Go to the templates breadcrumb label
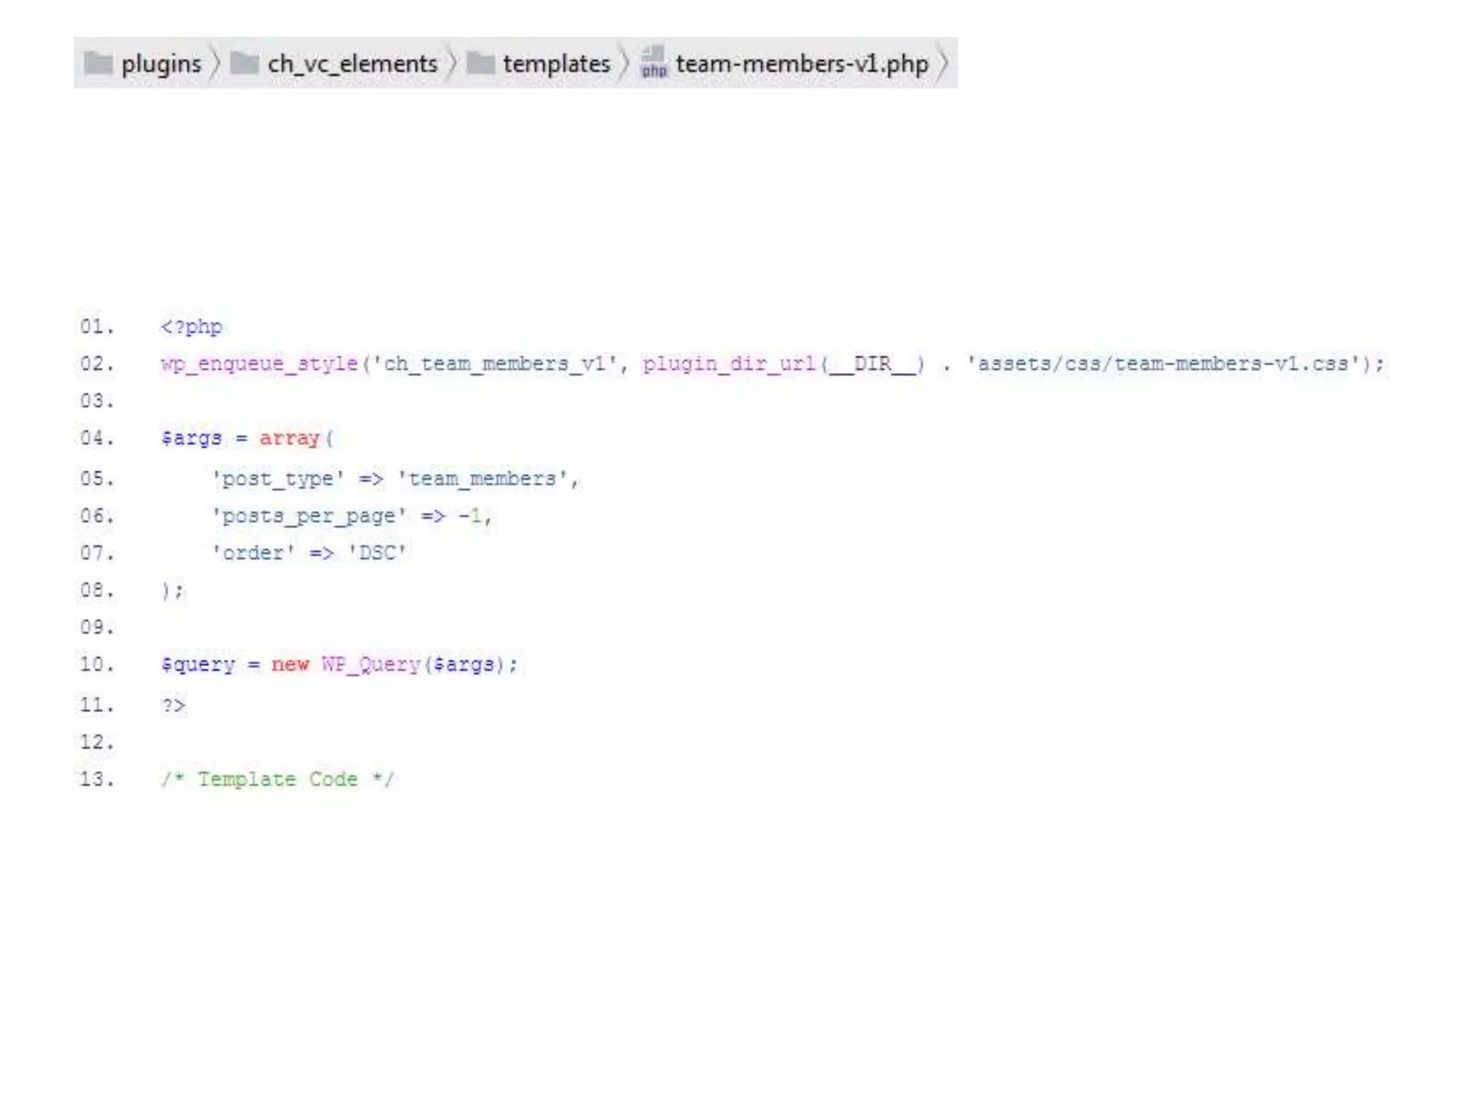 (x=556, y=64)
